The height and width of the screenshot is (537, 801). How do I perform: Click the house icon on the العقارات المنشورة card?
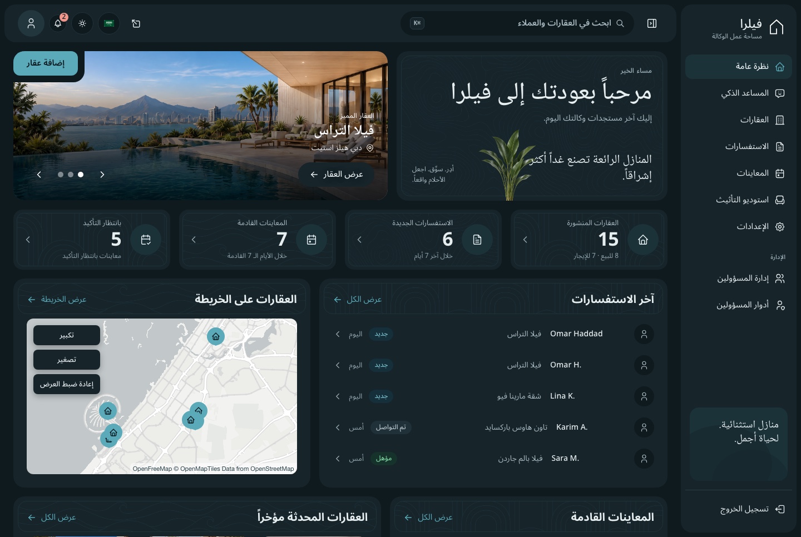tap(643, 240)
